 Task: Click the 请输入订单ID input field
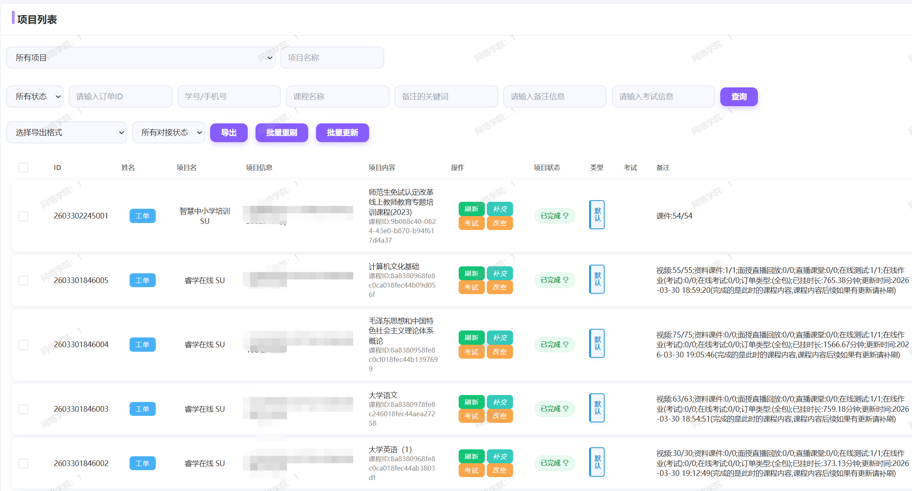pyautogui.click(x=120, y=96)
